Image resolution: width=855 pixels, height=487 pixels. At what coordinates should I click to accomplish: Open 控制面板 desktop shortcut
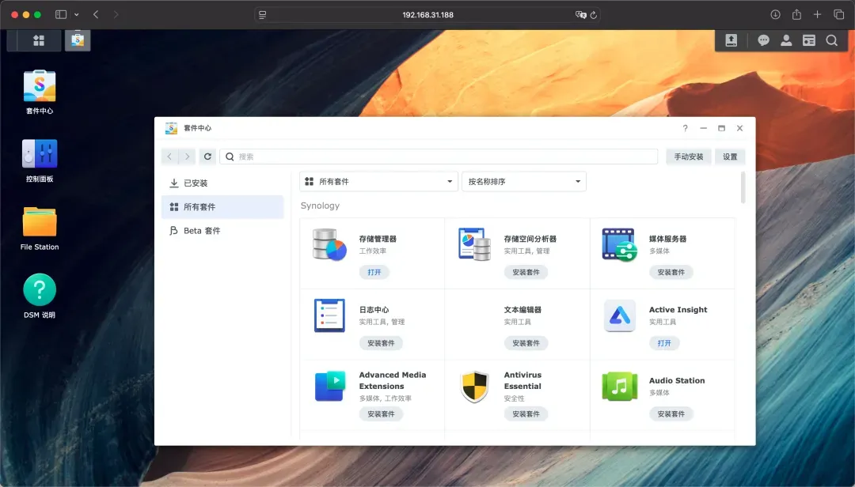(40, 160)
